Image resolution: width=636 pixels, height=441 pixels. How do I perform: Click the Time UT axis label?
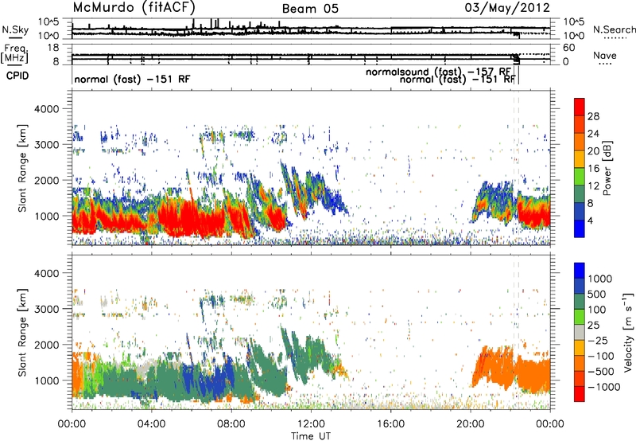click(311, 435)
